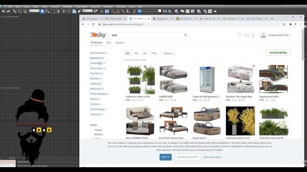Activate the Select and Move tool
307x172 pixels.
[x=64, y=11]
